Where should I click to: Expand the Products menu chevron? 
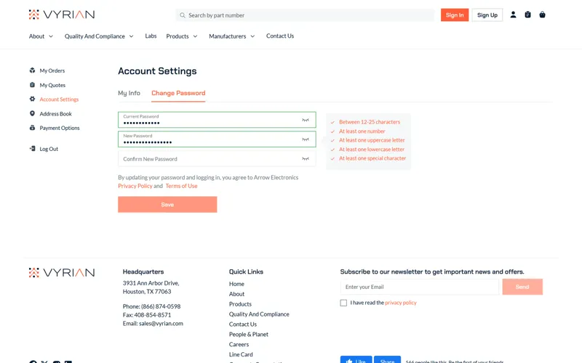point(195,36)
